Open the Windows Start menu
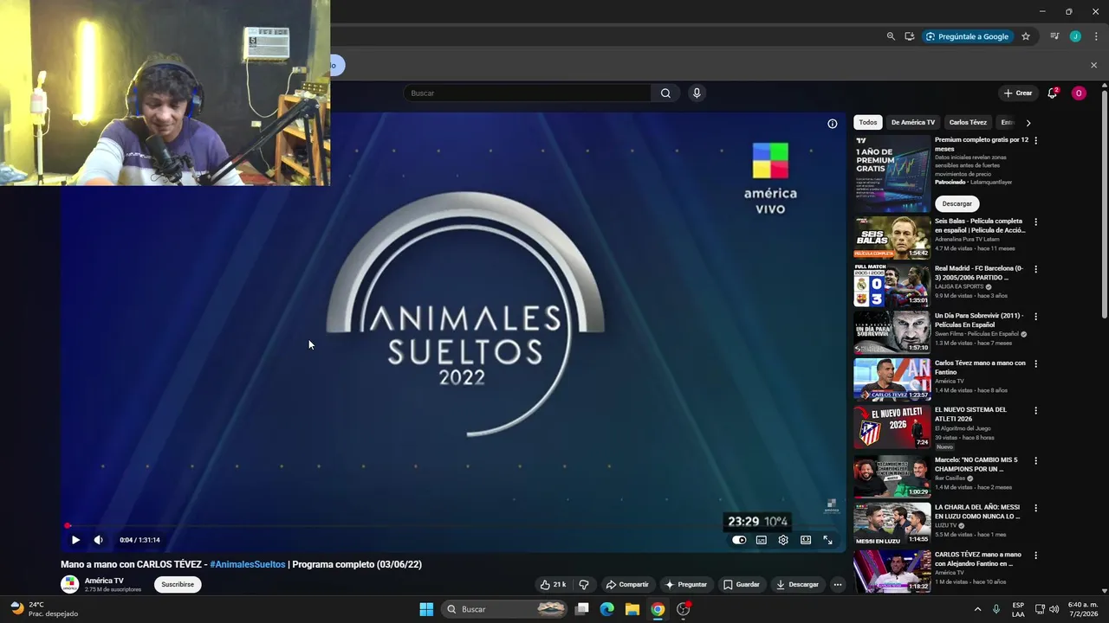 (426, 609)
